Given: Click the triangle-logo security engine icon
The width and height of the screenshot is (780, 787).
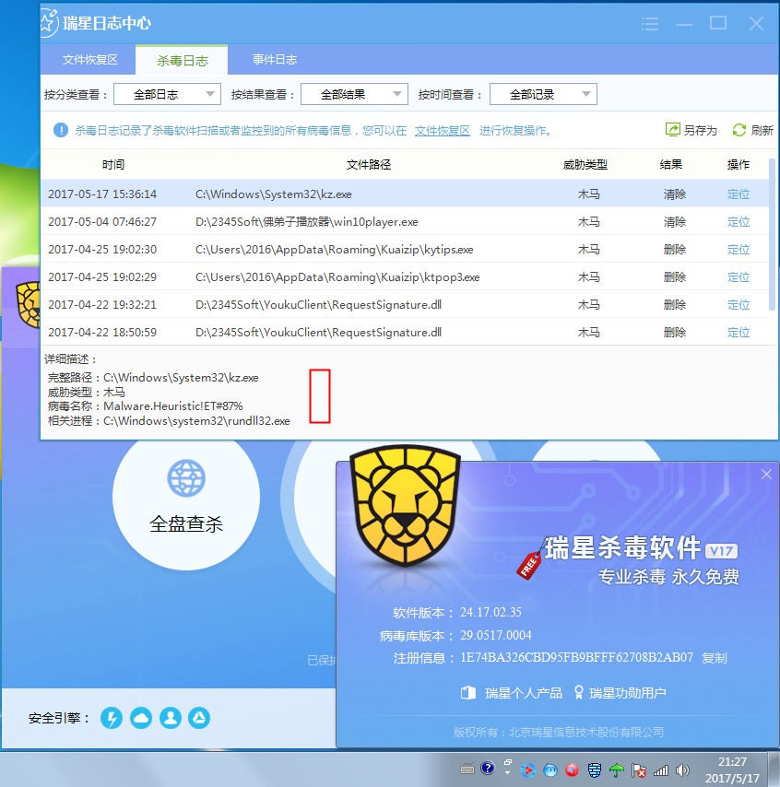Looking at the screenshot, I should point(199,718).
